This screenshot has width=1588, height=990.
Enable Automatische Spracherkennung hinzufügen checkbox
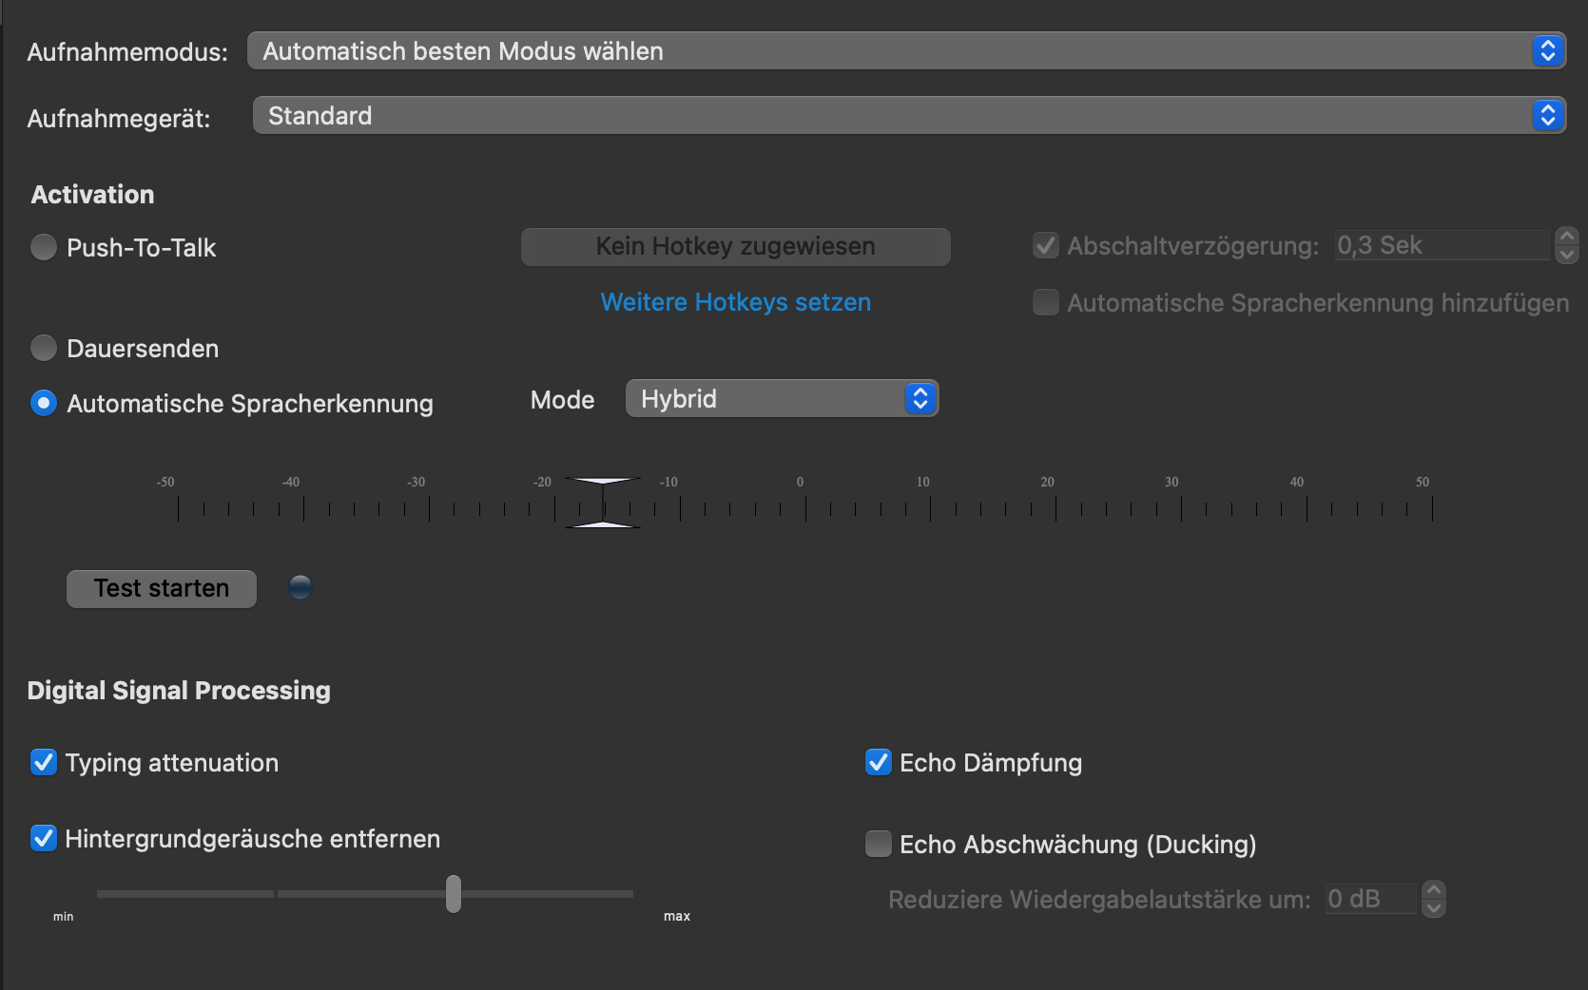click(1046, 302)
